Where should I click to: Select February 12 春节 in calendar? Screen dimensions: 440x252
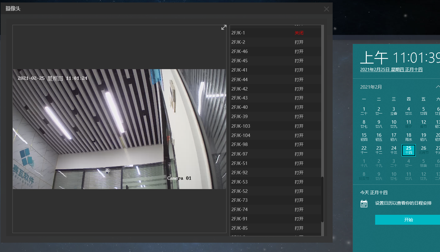click(424, 124)
